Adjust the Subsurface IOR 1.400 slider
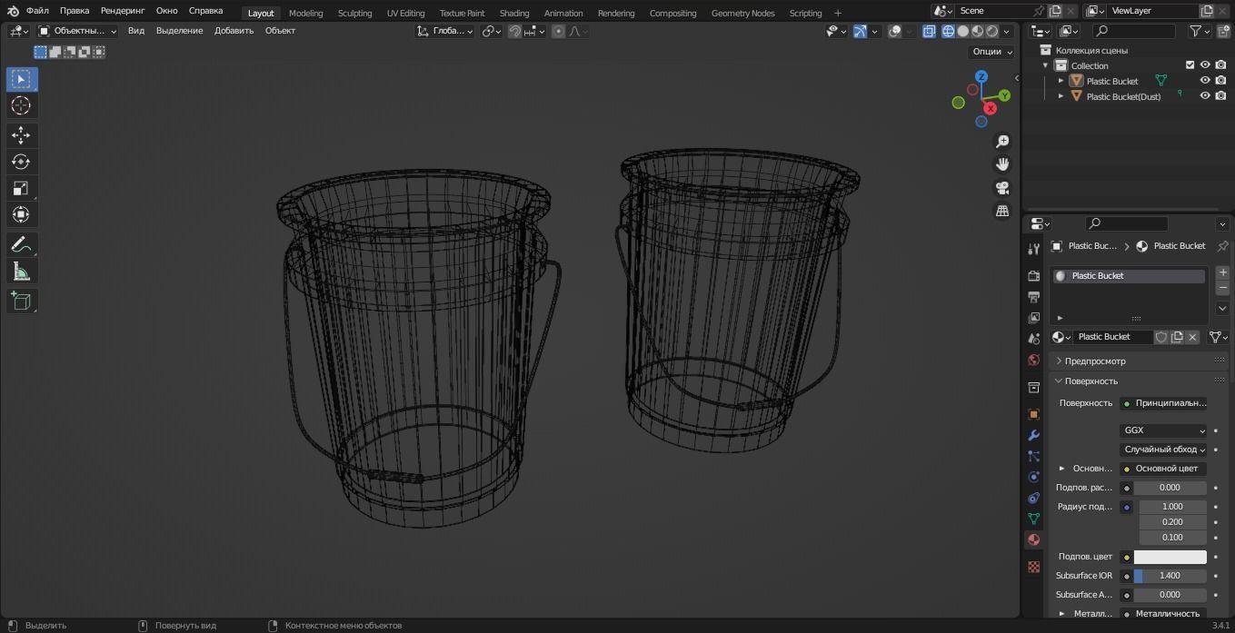Viewport: 1235px width, 633px height. [1170, 576]
